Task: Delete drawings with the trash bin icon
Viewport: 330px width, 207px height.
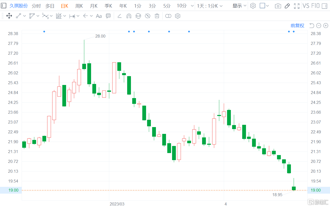Action: [x=157, y=16]
